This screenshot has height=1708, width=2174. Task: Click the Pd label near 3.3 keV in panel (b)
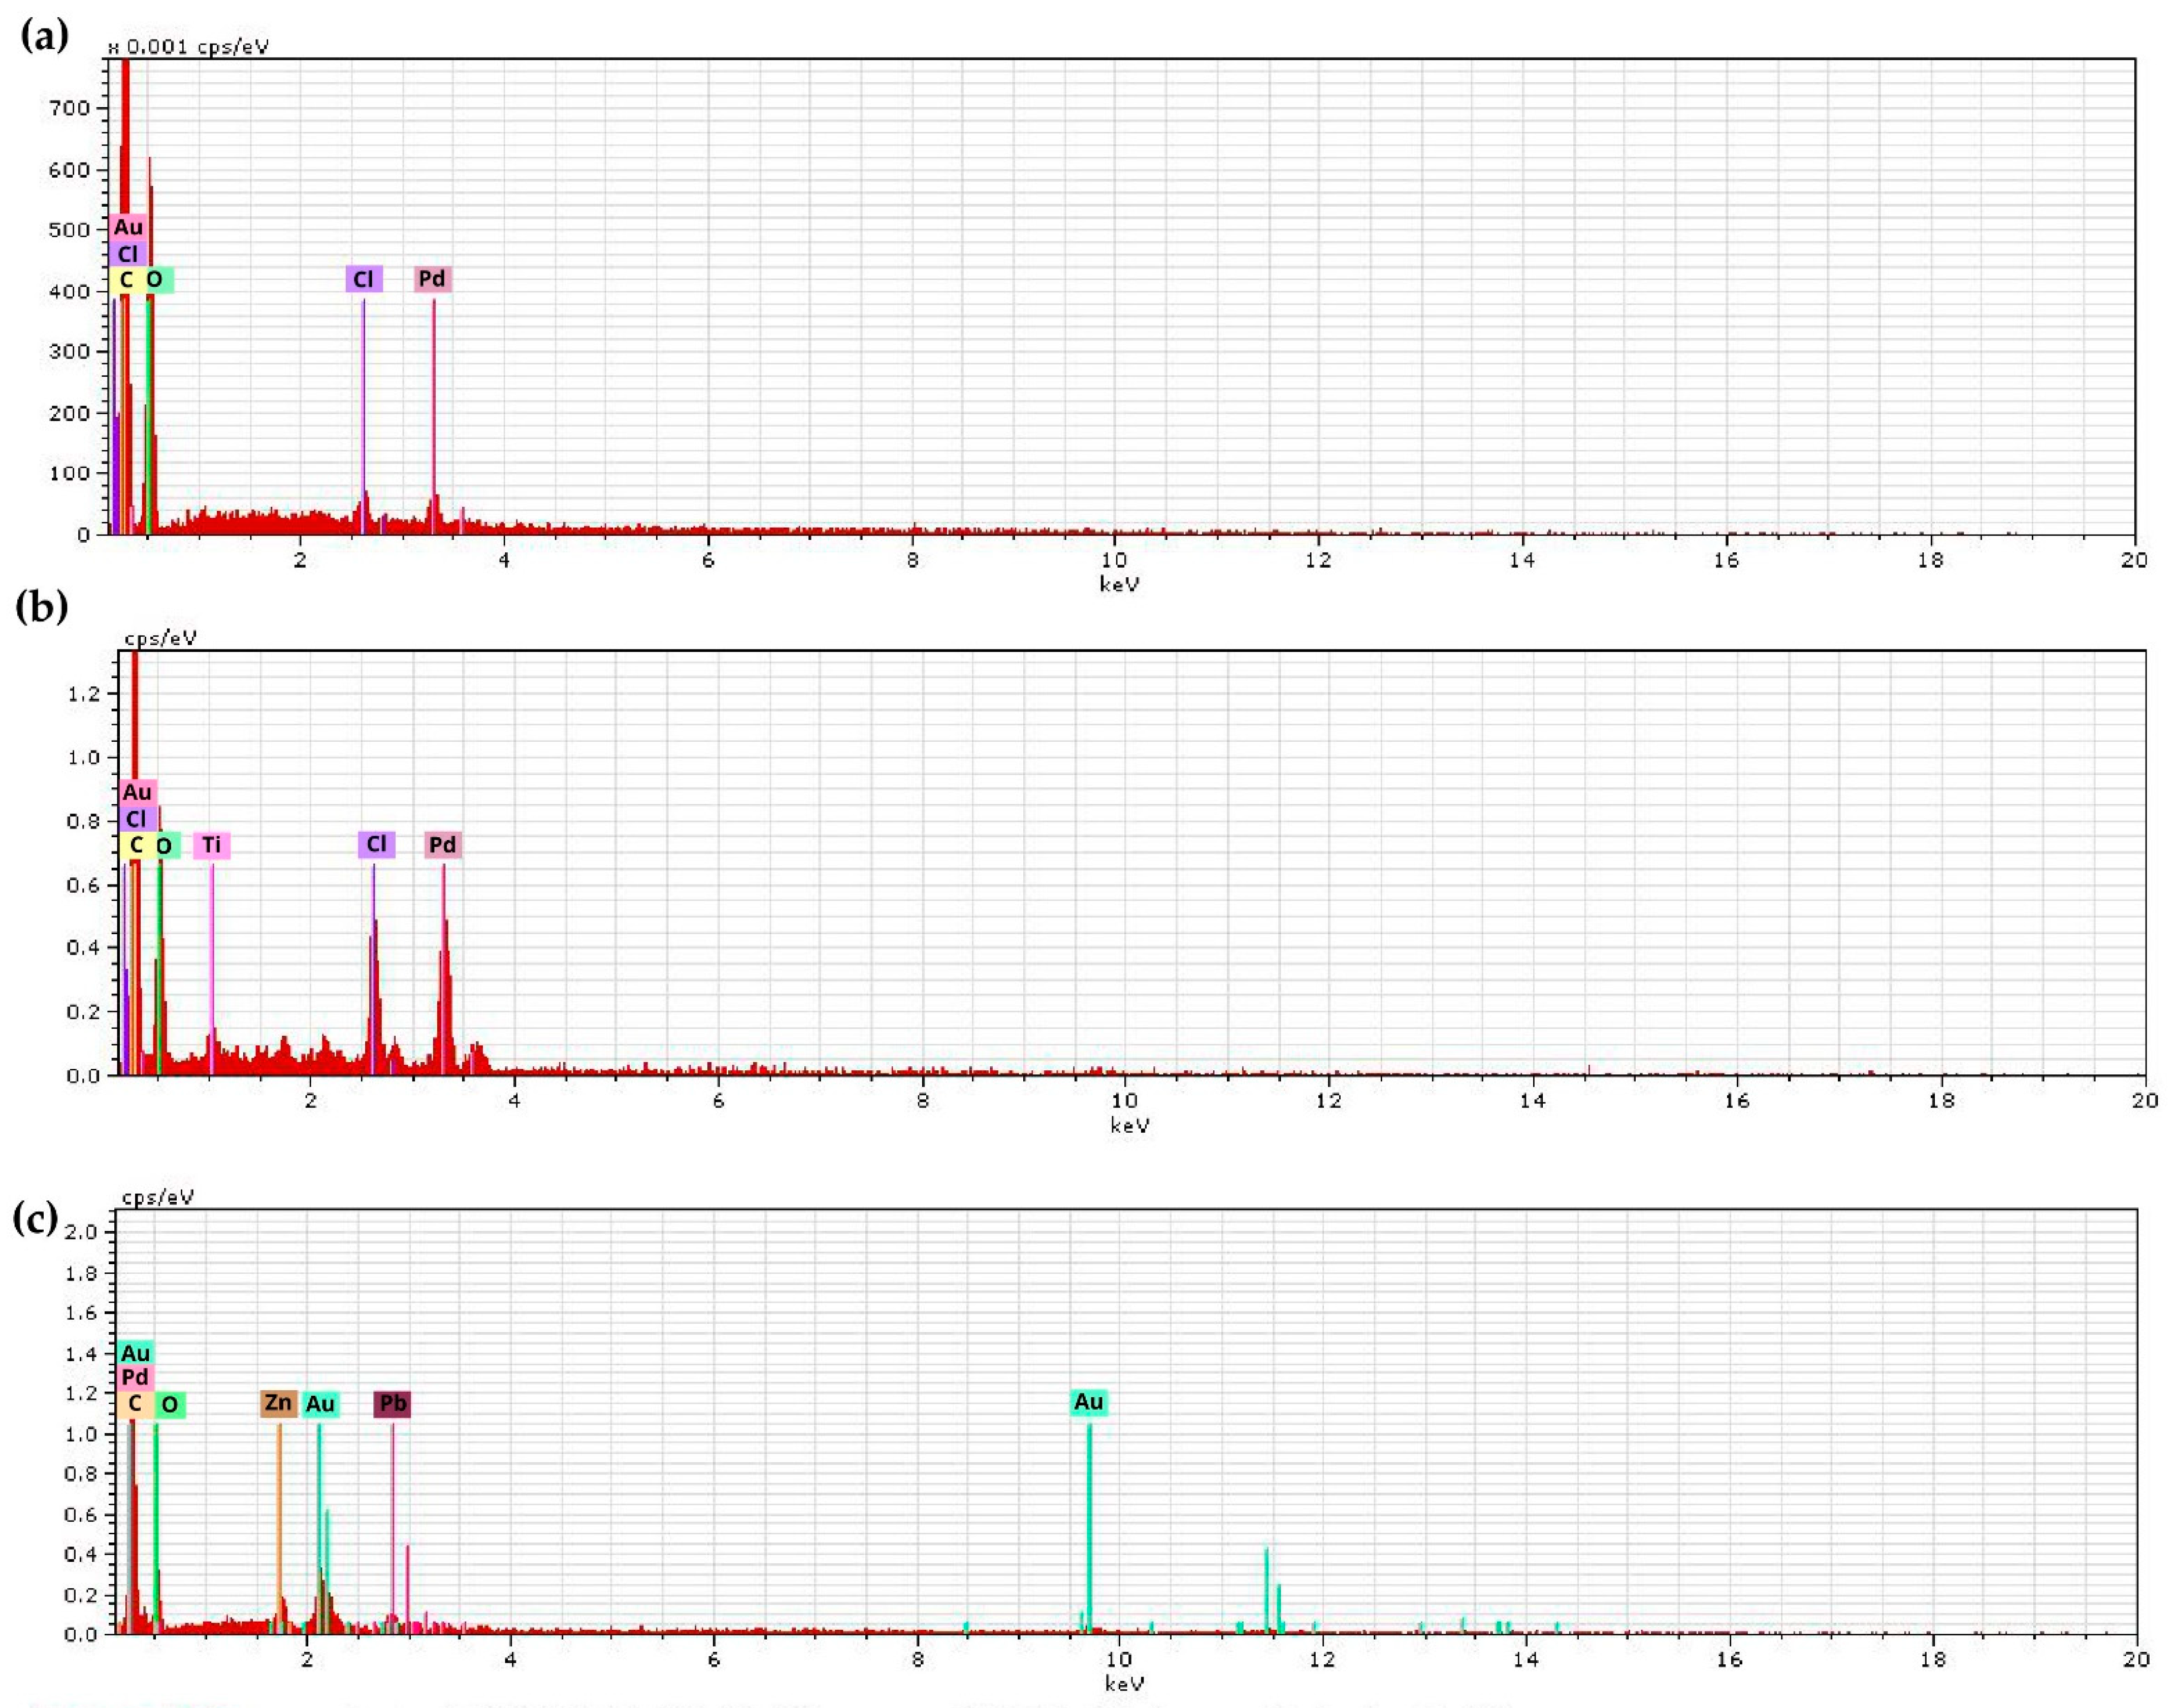point(442,845)
